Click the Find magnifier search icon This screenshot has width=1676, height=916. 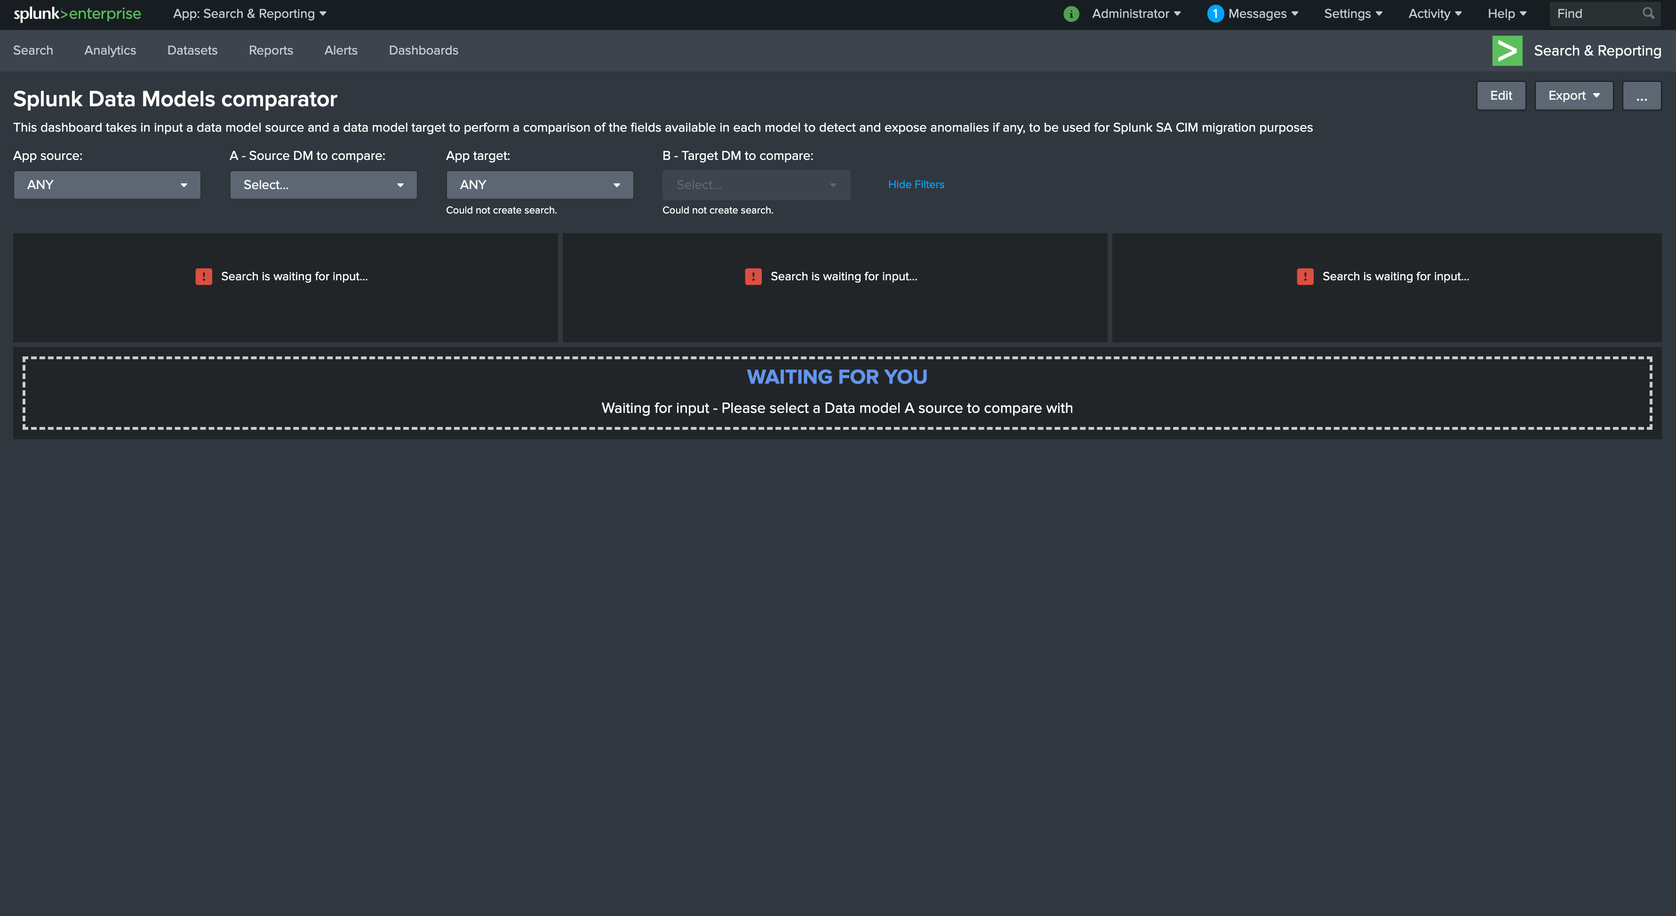(1648, 14)
